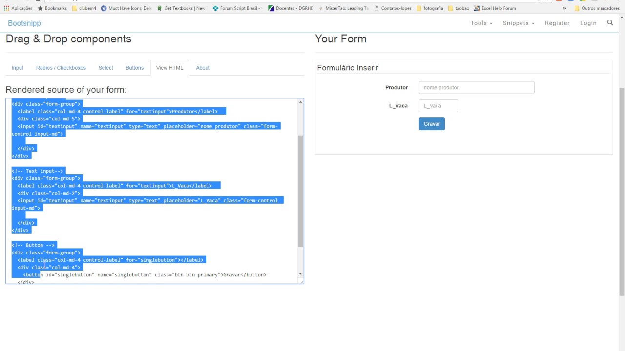Focus the L_Vaca text input field
Image resolution: width=625 pixels, height=351 pixels.
pyautogui.click(x=438, y=106)
